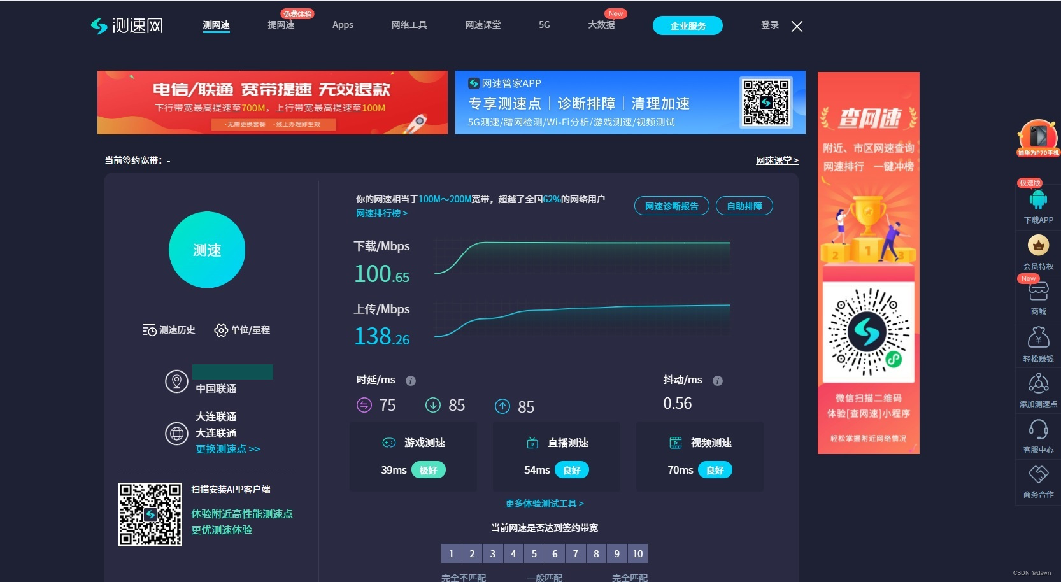Select rating 1 on match scale
The width and height of the screenshot is (1061, 582).
[x=452, y=553]
